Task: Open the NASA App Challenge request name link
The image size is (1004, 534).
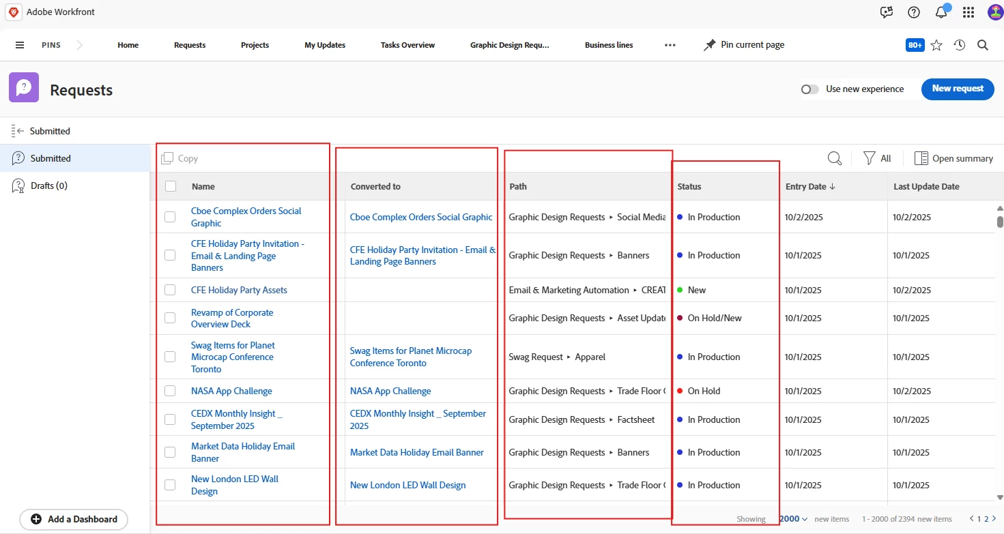Action: click(x=231, y=391)
